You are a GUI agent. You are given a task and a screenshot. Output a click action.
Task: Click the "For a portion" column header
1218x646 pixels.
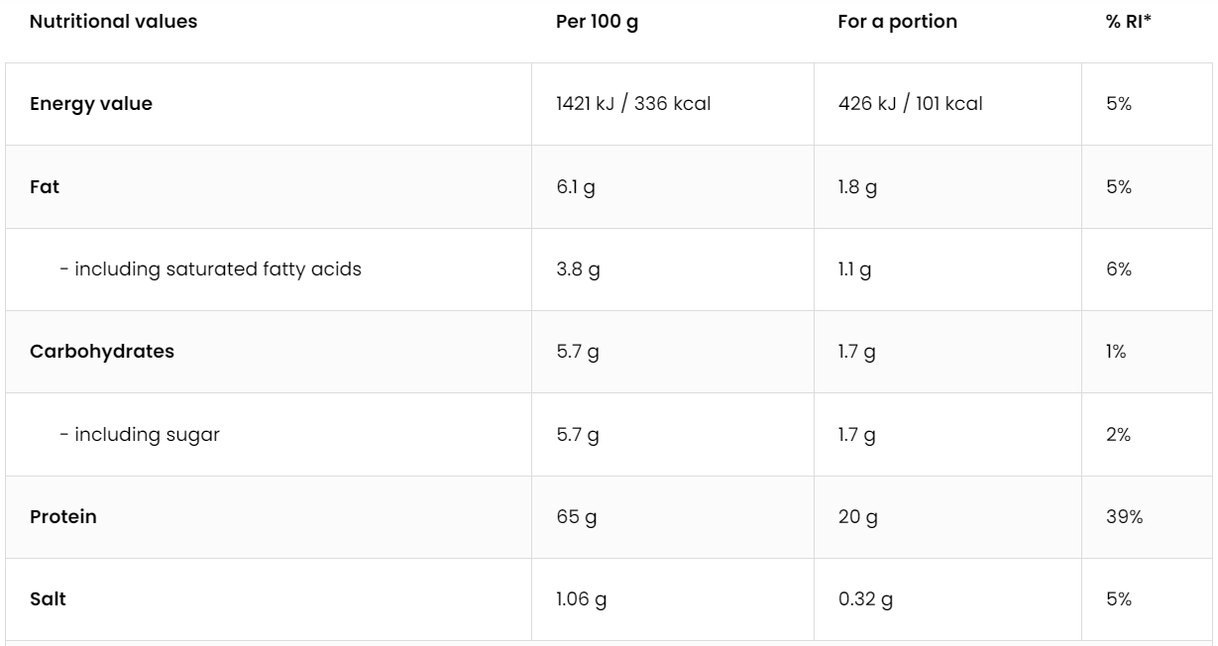point(897,22)
